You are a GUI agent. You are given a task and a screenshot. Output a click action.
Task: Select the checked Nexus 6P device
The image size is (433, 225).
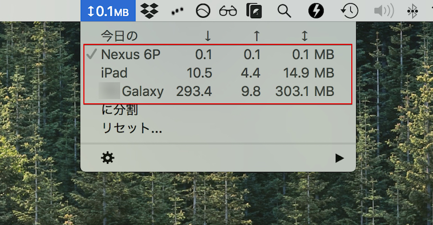(218, 55)
